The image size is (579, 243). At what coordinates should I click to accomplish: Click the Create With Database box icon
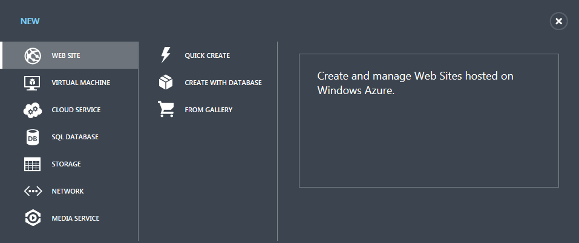tap(166, 83)
